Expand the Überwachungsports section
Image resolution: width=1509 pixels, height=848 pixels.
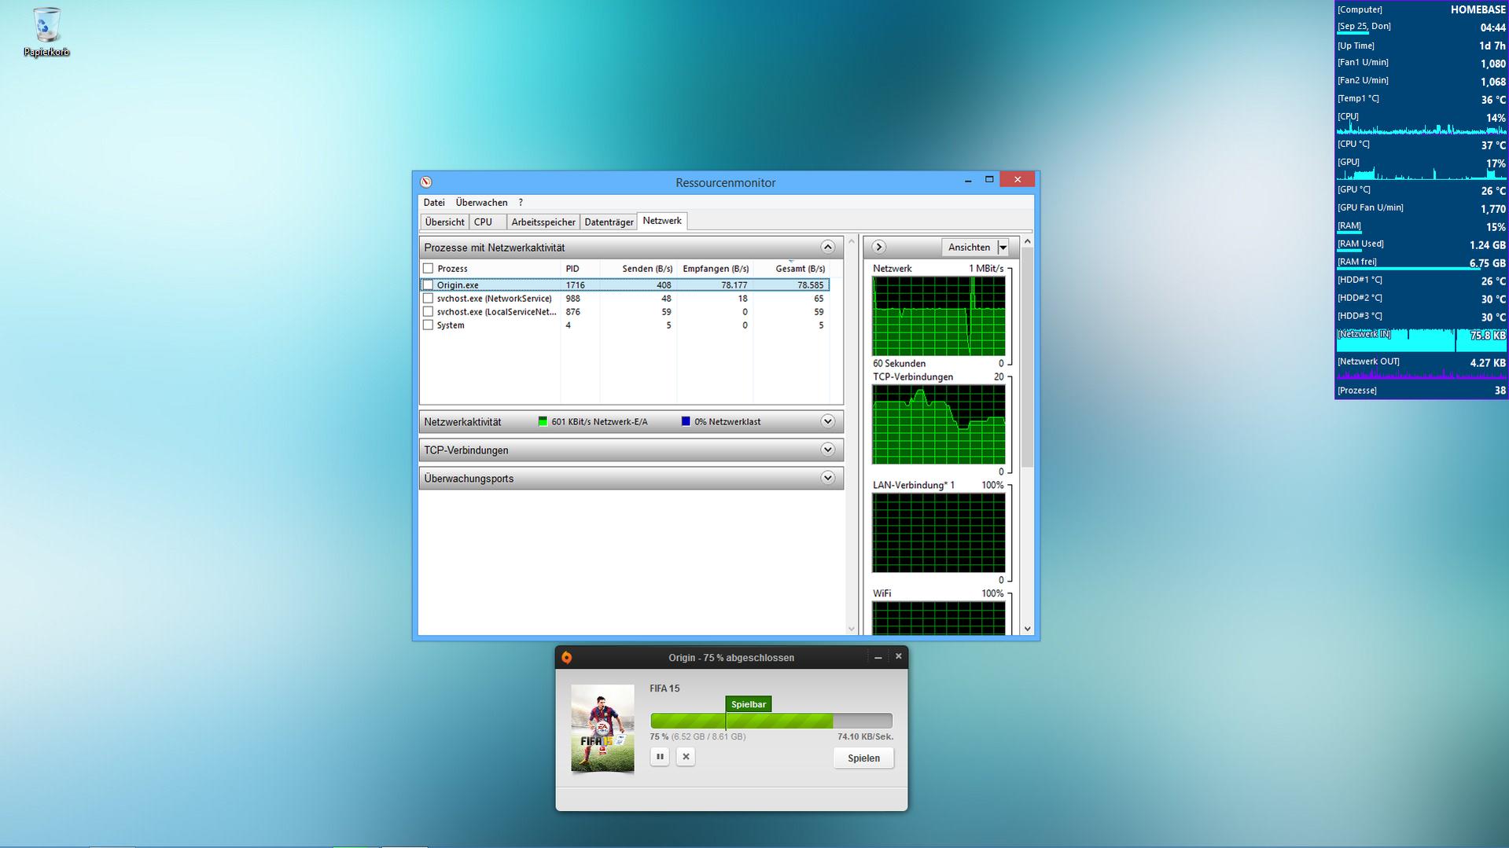pos(827,478)
